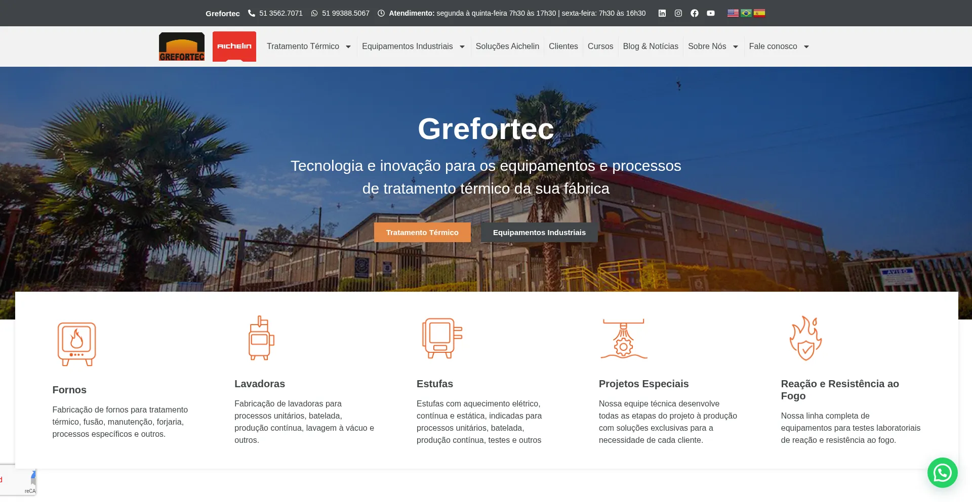Click the Estufas oven icon
The width and height of the screenshot is (972, 502).
click(442, 338)
